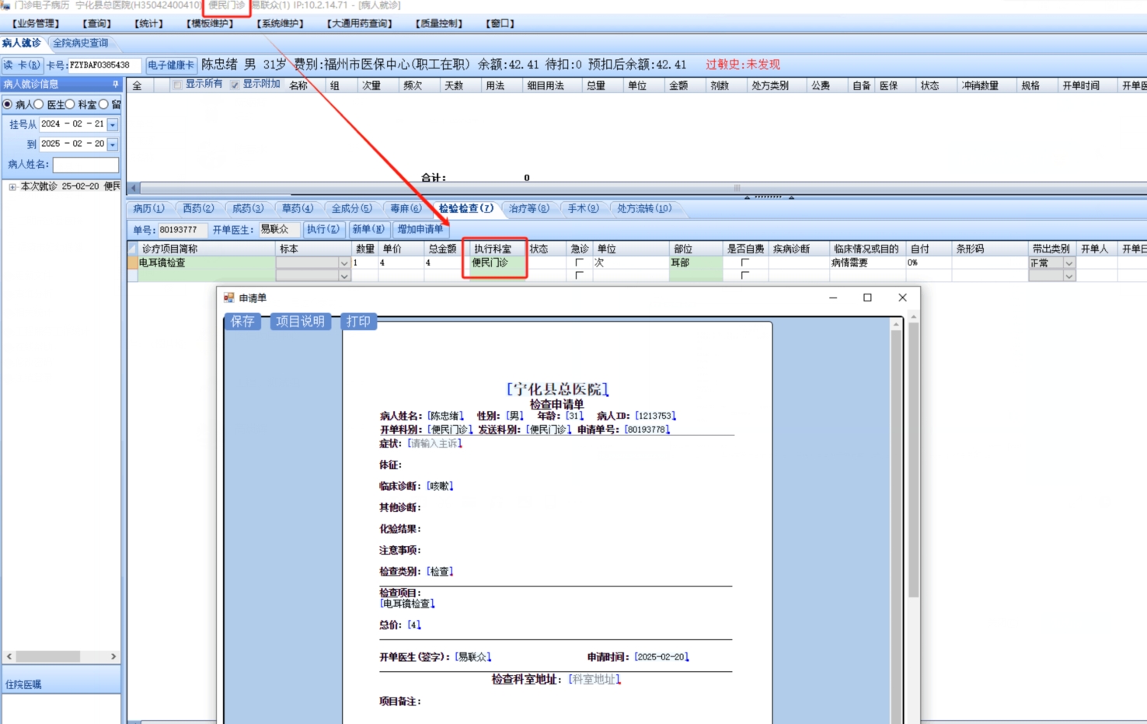1147x724 pixels.
Task: Select the 病人 radio button
Action: 8,104
